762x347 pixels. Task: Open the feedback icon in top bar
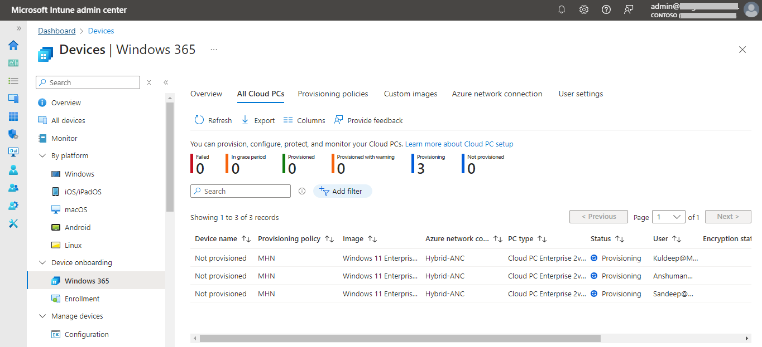point(629,9)
